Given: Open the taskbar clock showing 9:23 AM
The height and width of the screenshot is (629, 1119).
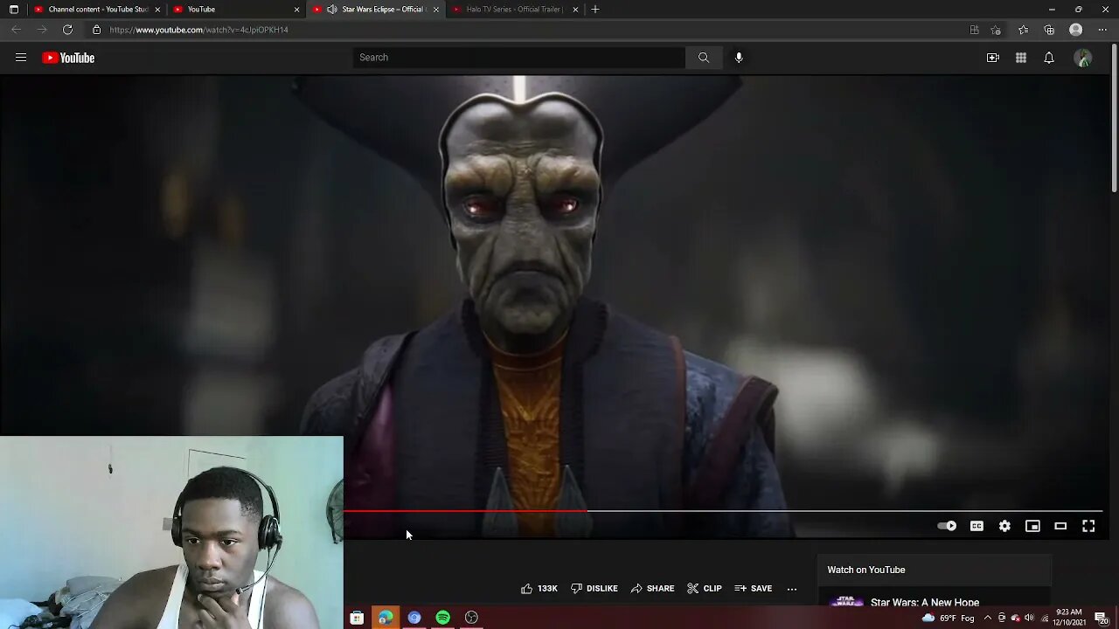Looking at the screenshot, I should [1069, 618].
